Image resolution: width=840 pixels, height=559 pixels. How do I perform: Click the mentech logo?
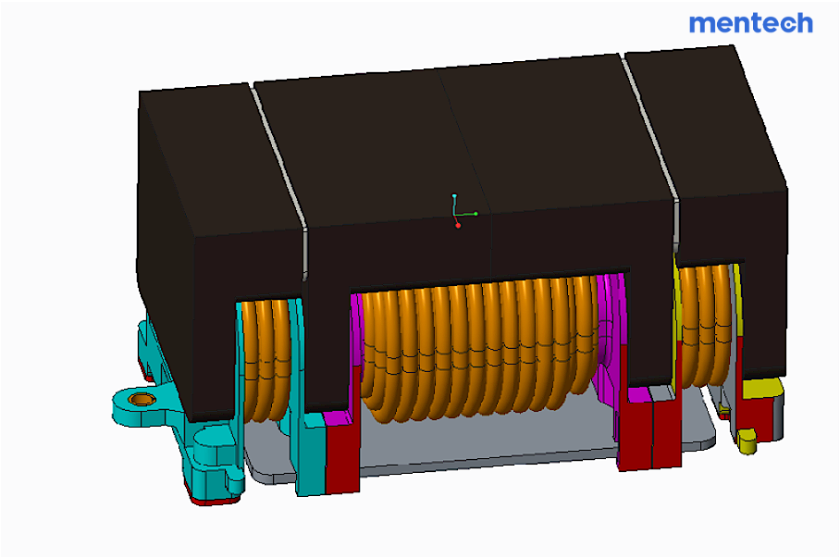coord(750,22)
